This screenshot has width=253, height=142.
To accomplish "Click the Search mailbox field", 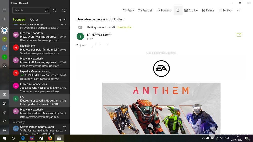I will tap(31, 10).
